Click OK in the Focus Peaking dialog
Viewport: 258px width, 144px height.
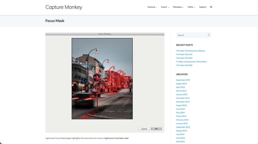[x=156, y=129]
